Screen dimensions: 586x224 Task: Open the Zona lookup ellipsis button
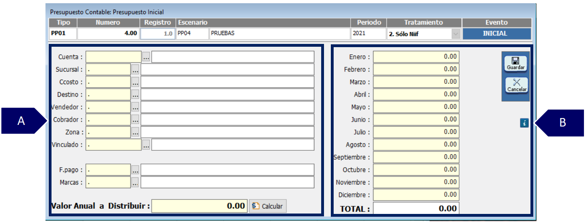click(135, 132)
